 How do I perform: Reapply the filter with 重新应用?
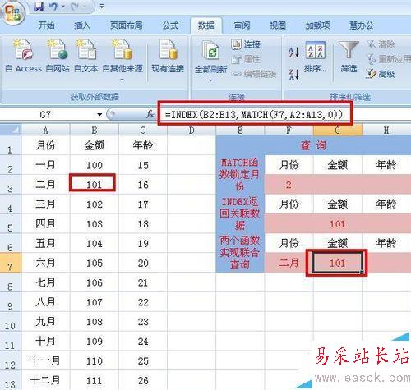pos(389,59)
